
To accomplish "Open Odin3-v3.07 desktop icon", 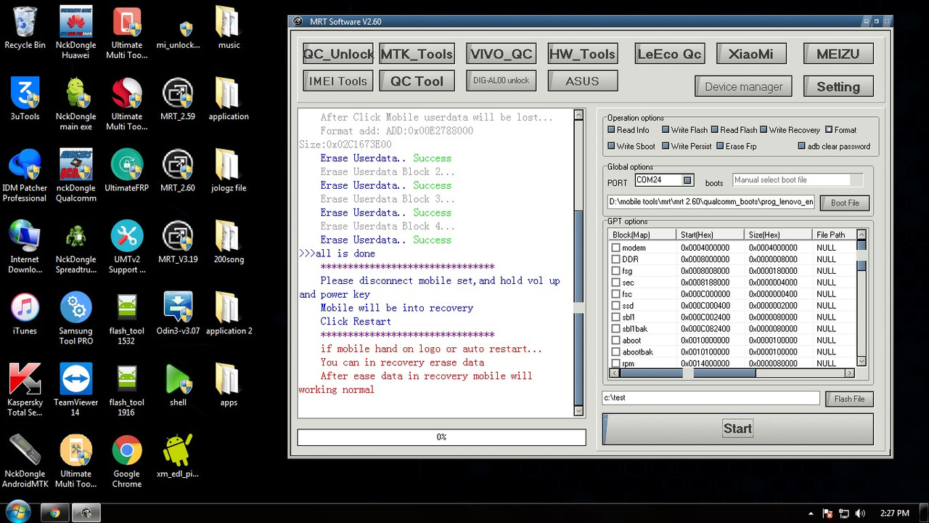I will coord(178,314).
